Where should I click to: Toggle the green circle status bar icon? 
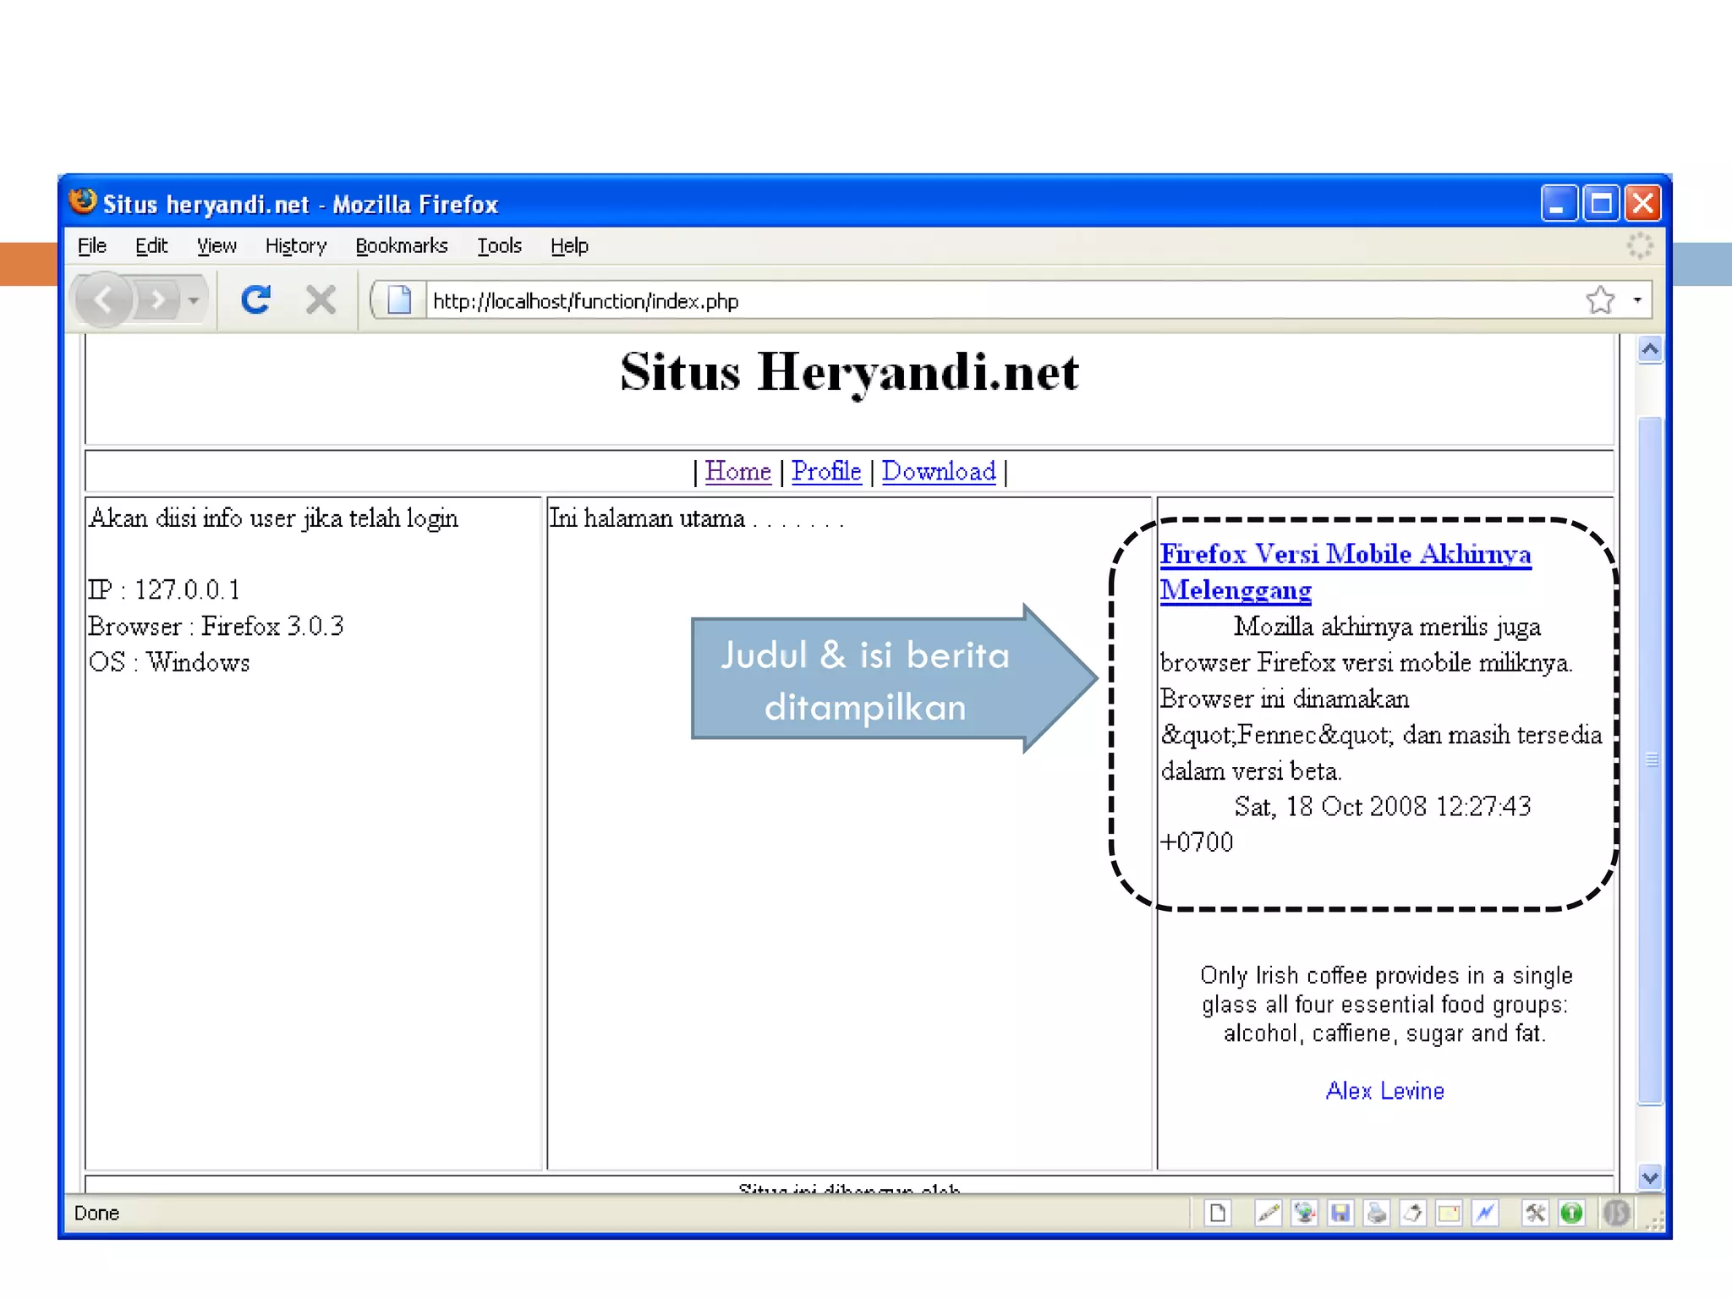coord(1571,1214)
